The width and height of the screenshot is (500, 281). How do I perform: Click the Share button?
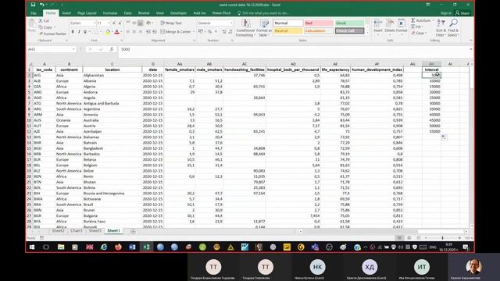[x=462, y=13]
